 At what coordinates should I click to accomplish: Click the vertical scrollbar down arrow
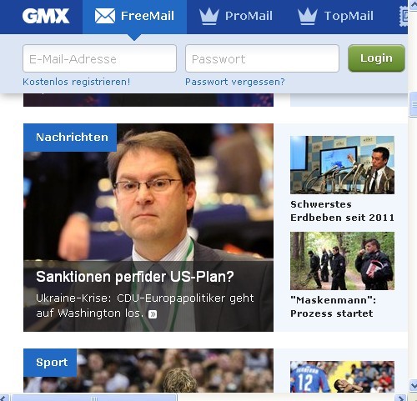tap(413, 385)
